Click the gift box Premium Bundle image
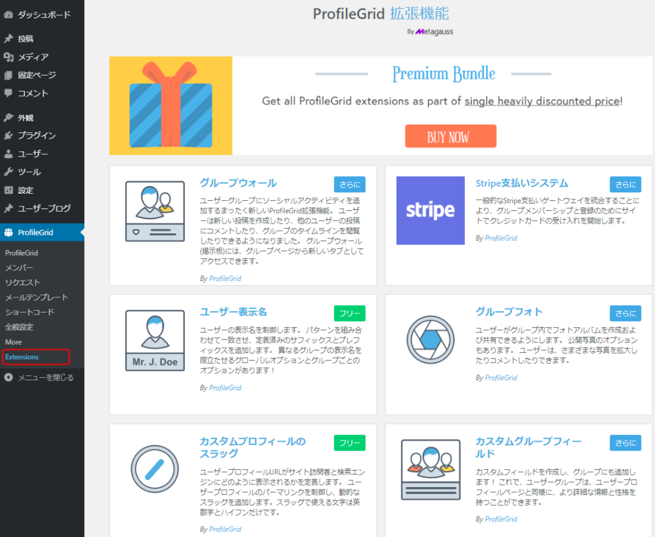Image resolution: width=655 pixels, height=537 pixels. coord(171,105)
